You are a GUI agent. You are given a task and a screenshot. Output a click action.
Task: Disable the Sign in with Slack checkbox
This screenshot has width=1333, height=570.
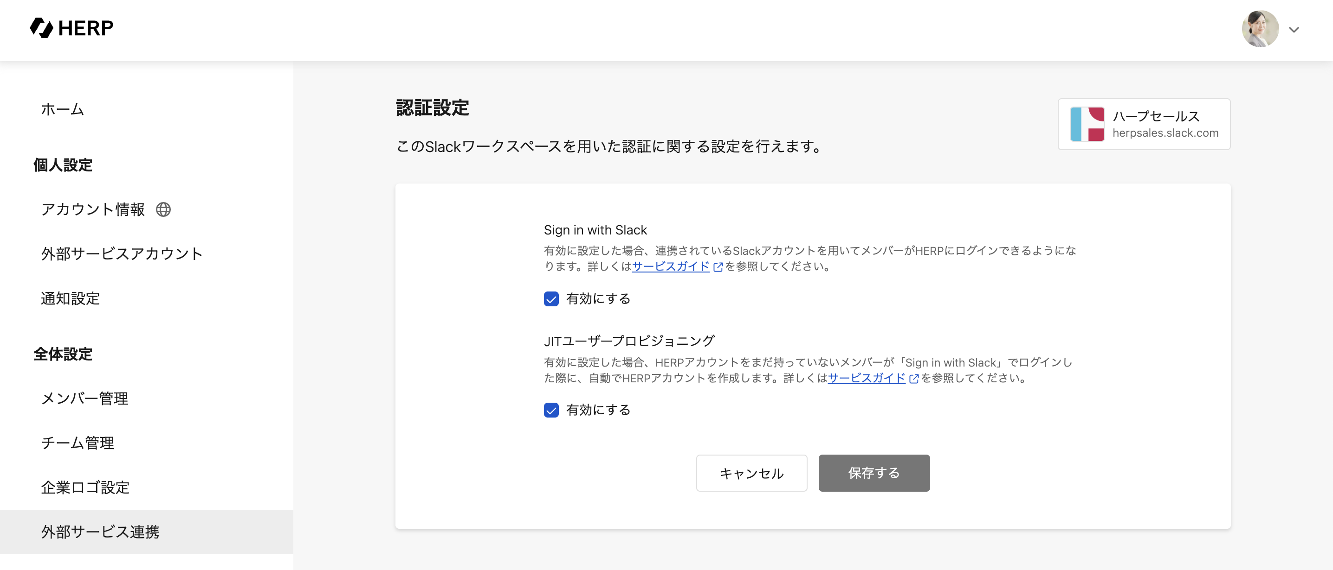tap(551, 299)
